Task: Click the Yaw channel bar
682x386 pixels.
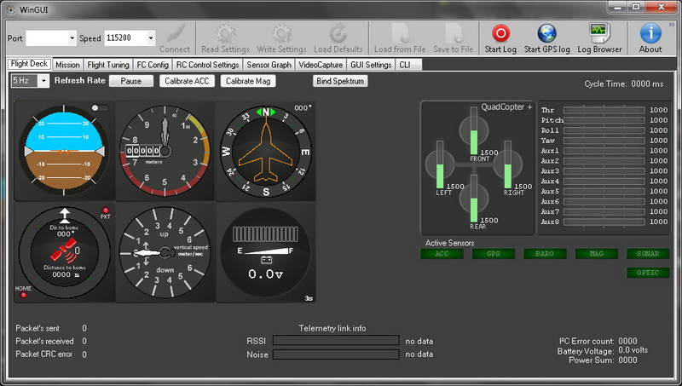Action: click(x=604, y=141)
